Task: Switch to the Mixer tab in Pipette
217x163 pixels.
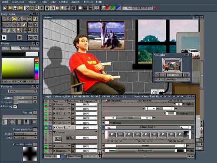Action: pos(25,48)
